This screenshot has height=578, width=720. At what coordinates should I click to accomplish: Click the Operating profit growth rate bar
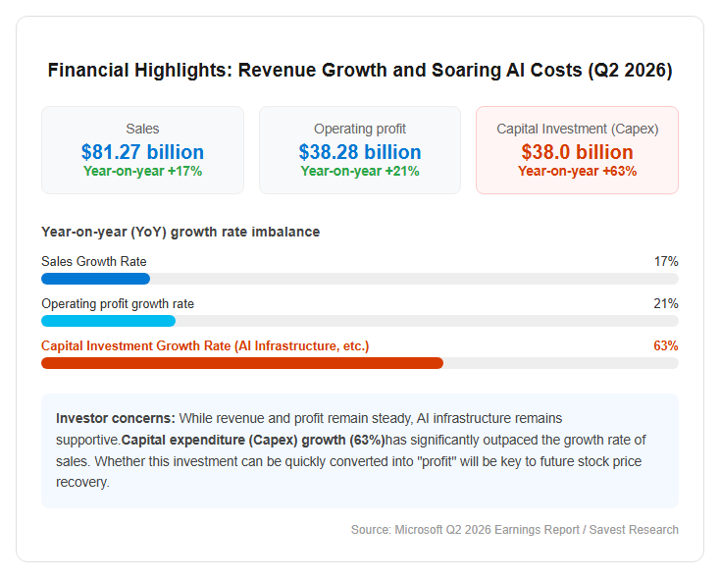click(108, 321)
